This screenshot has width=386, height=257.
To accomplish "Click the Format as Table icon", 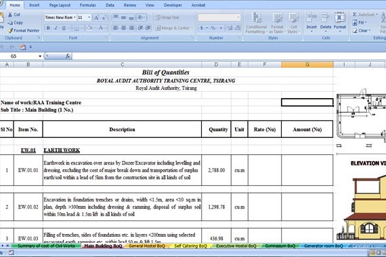I will (x=277, y=18).
